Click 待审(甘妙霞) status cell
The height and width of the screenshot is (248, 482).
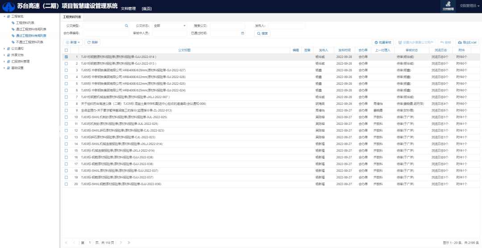pyautogui.click(x=405, y=110)
